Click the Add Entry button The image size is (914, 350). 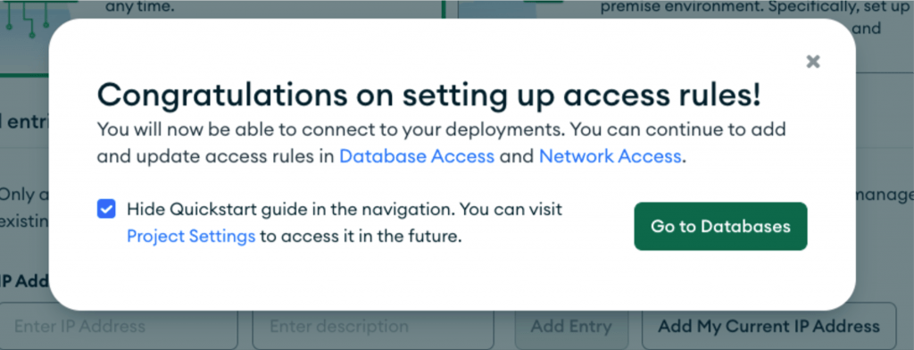571,326
